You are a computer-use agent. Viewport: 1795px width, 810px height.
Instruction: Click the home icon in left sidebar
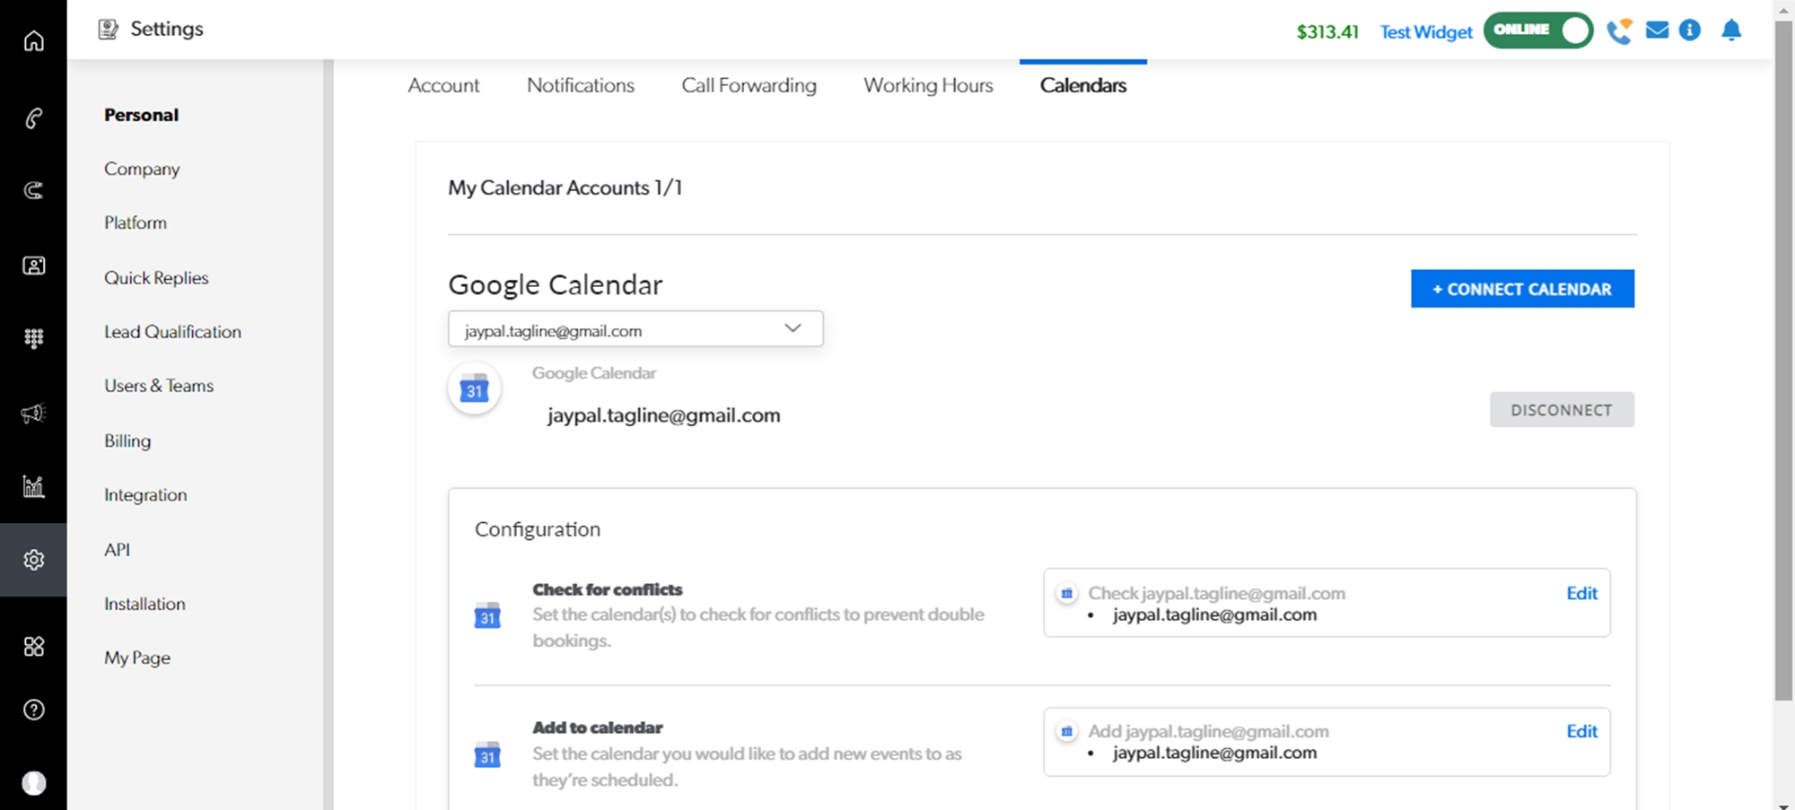(33, 41)
